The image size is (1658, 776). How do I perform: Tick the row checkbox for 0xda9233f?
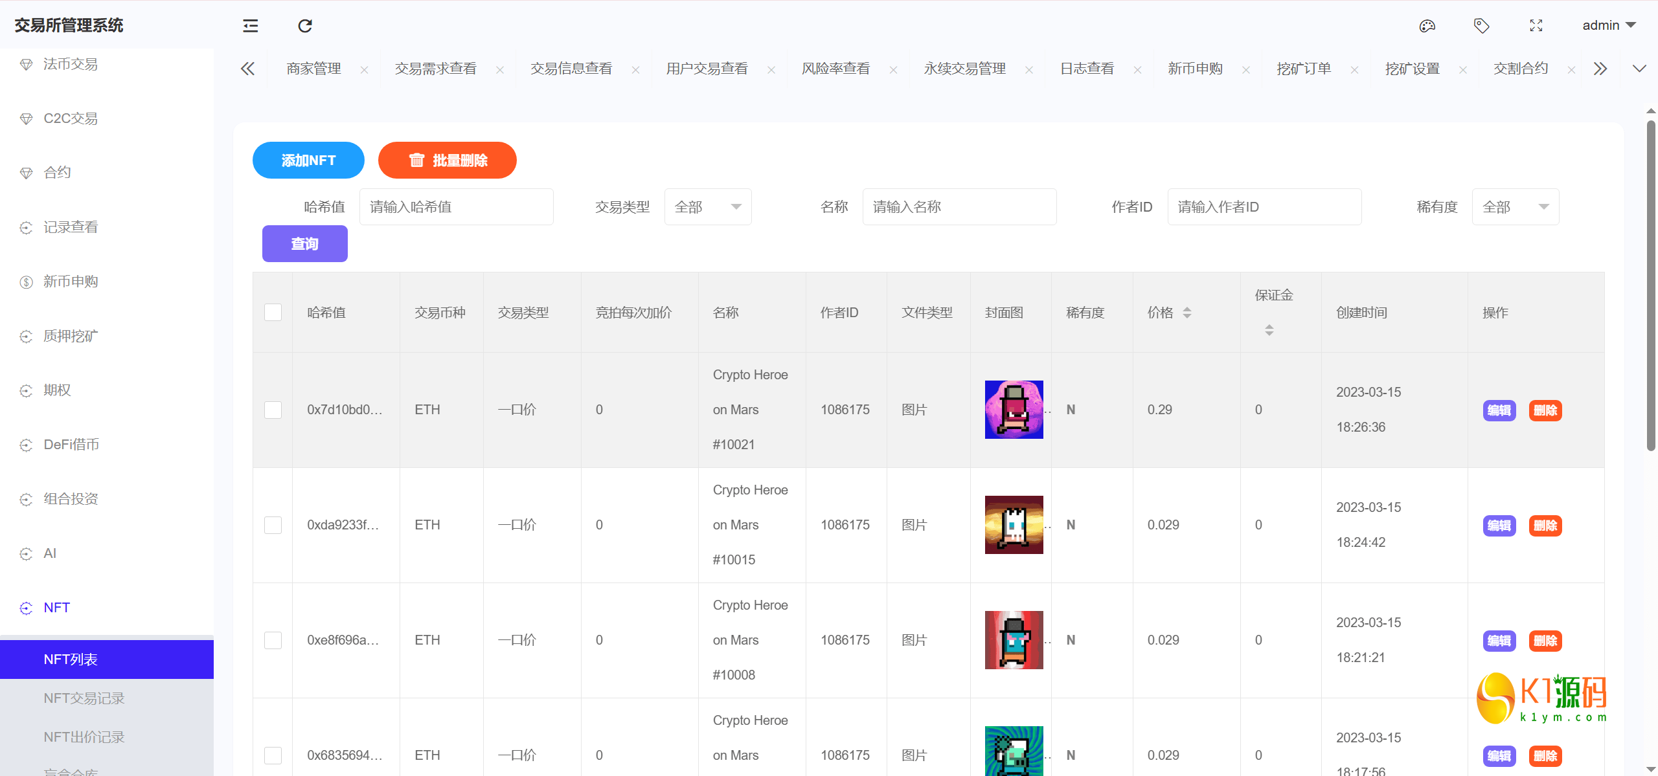coord(273,525)
